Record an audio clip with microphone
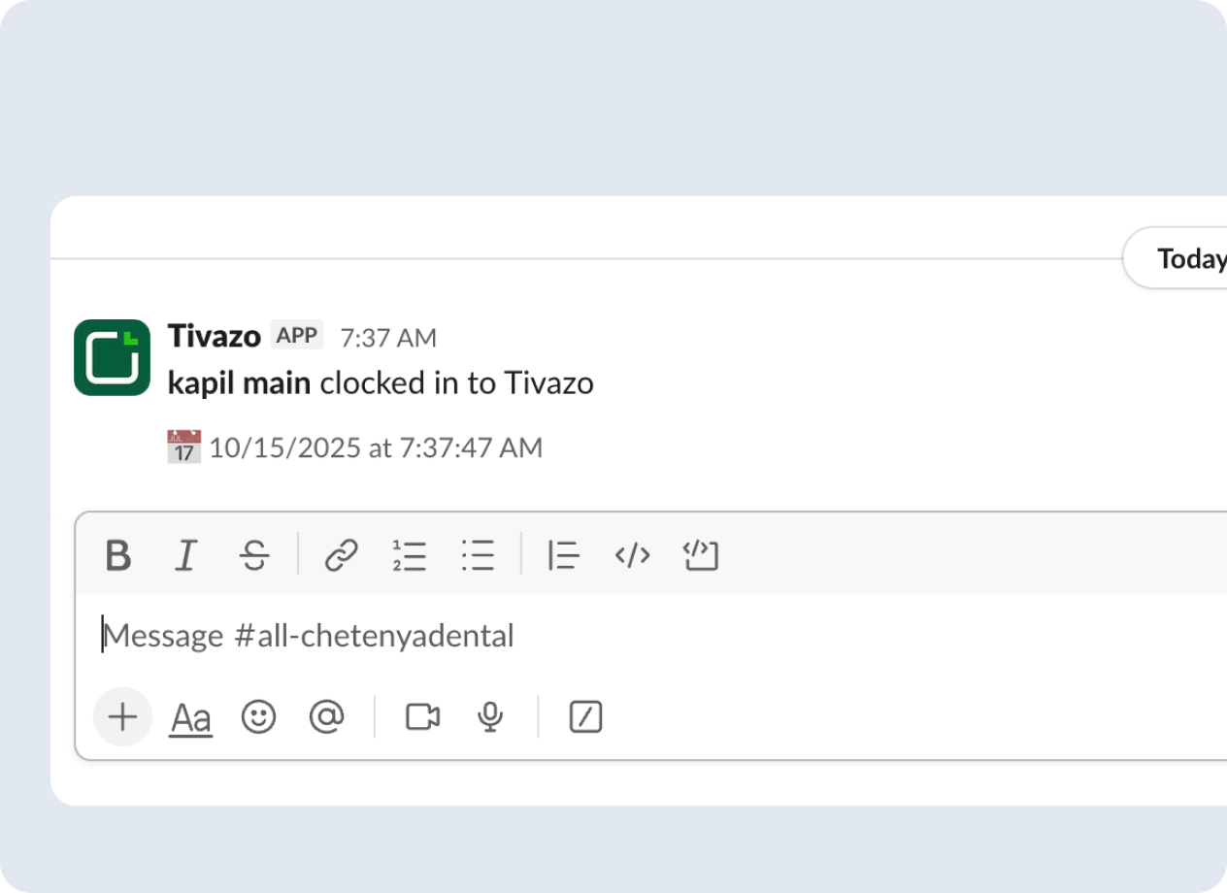The width and height of the screenshot is (1227, 893). [490, 717]
